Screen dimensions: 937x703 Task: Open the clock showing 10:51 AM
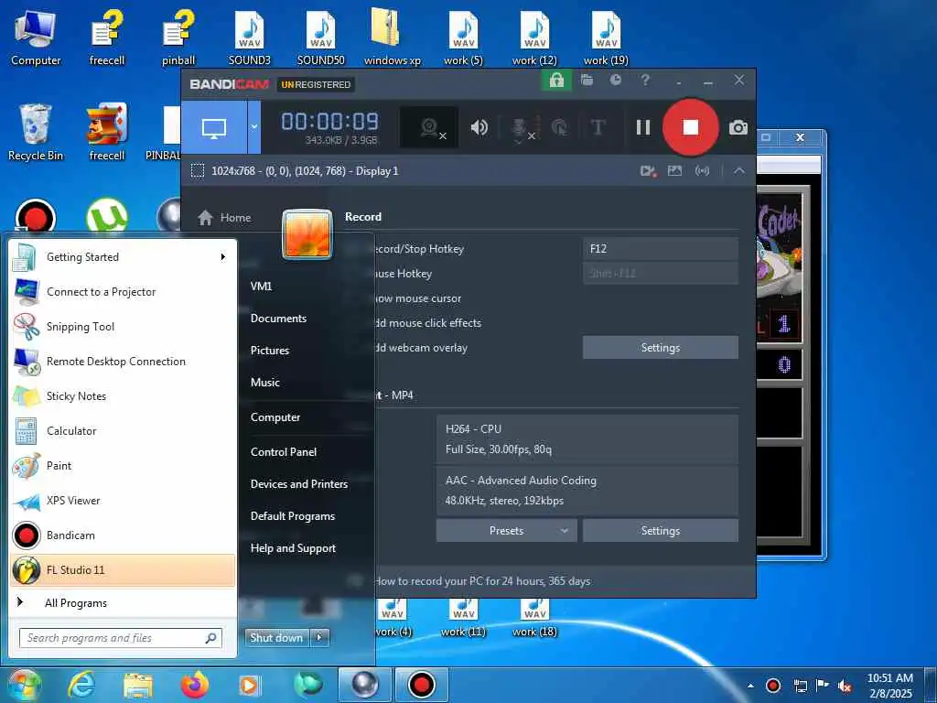point(889,685)
